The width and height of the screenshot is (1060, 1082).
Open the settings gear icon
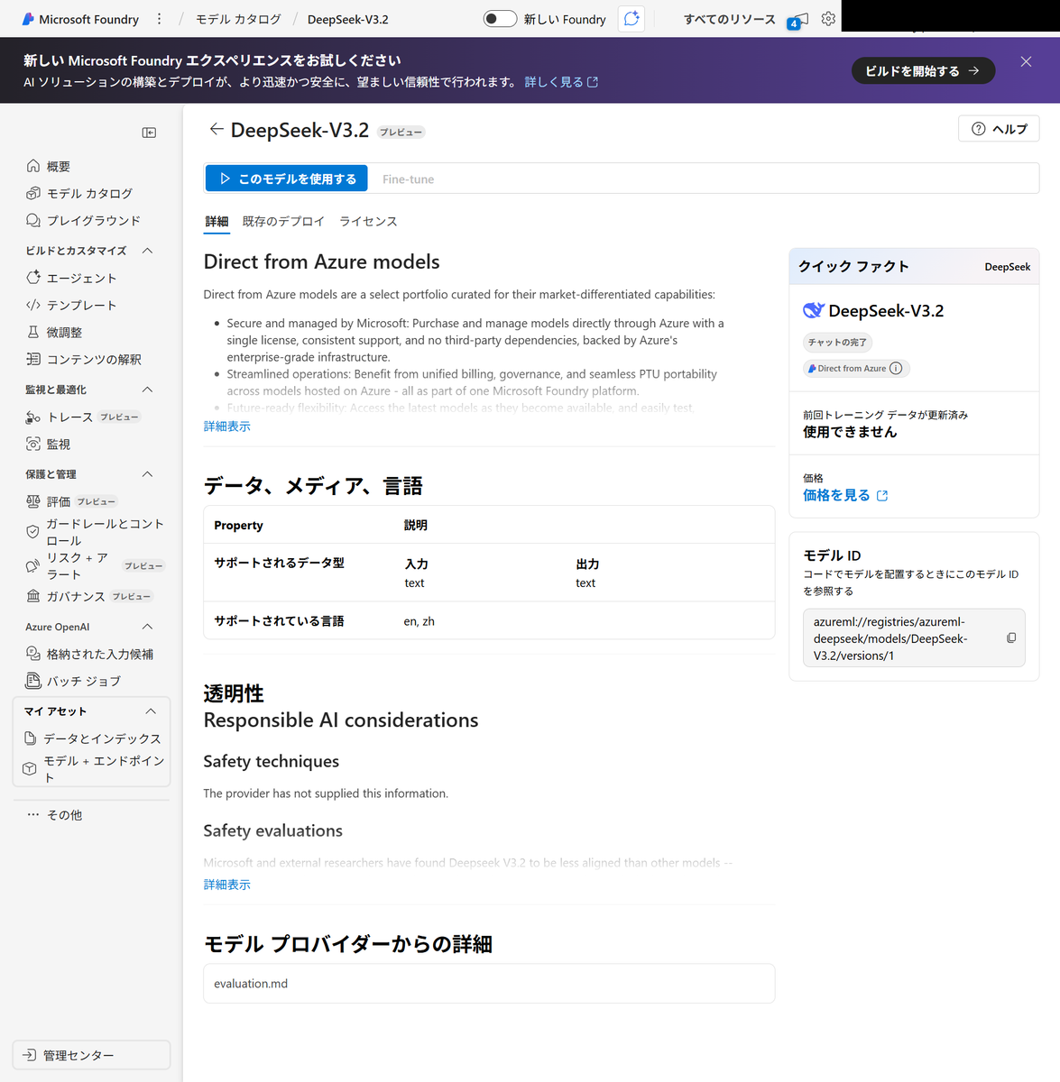coord(828,19)
